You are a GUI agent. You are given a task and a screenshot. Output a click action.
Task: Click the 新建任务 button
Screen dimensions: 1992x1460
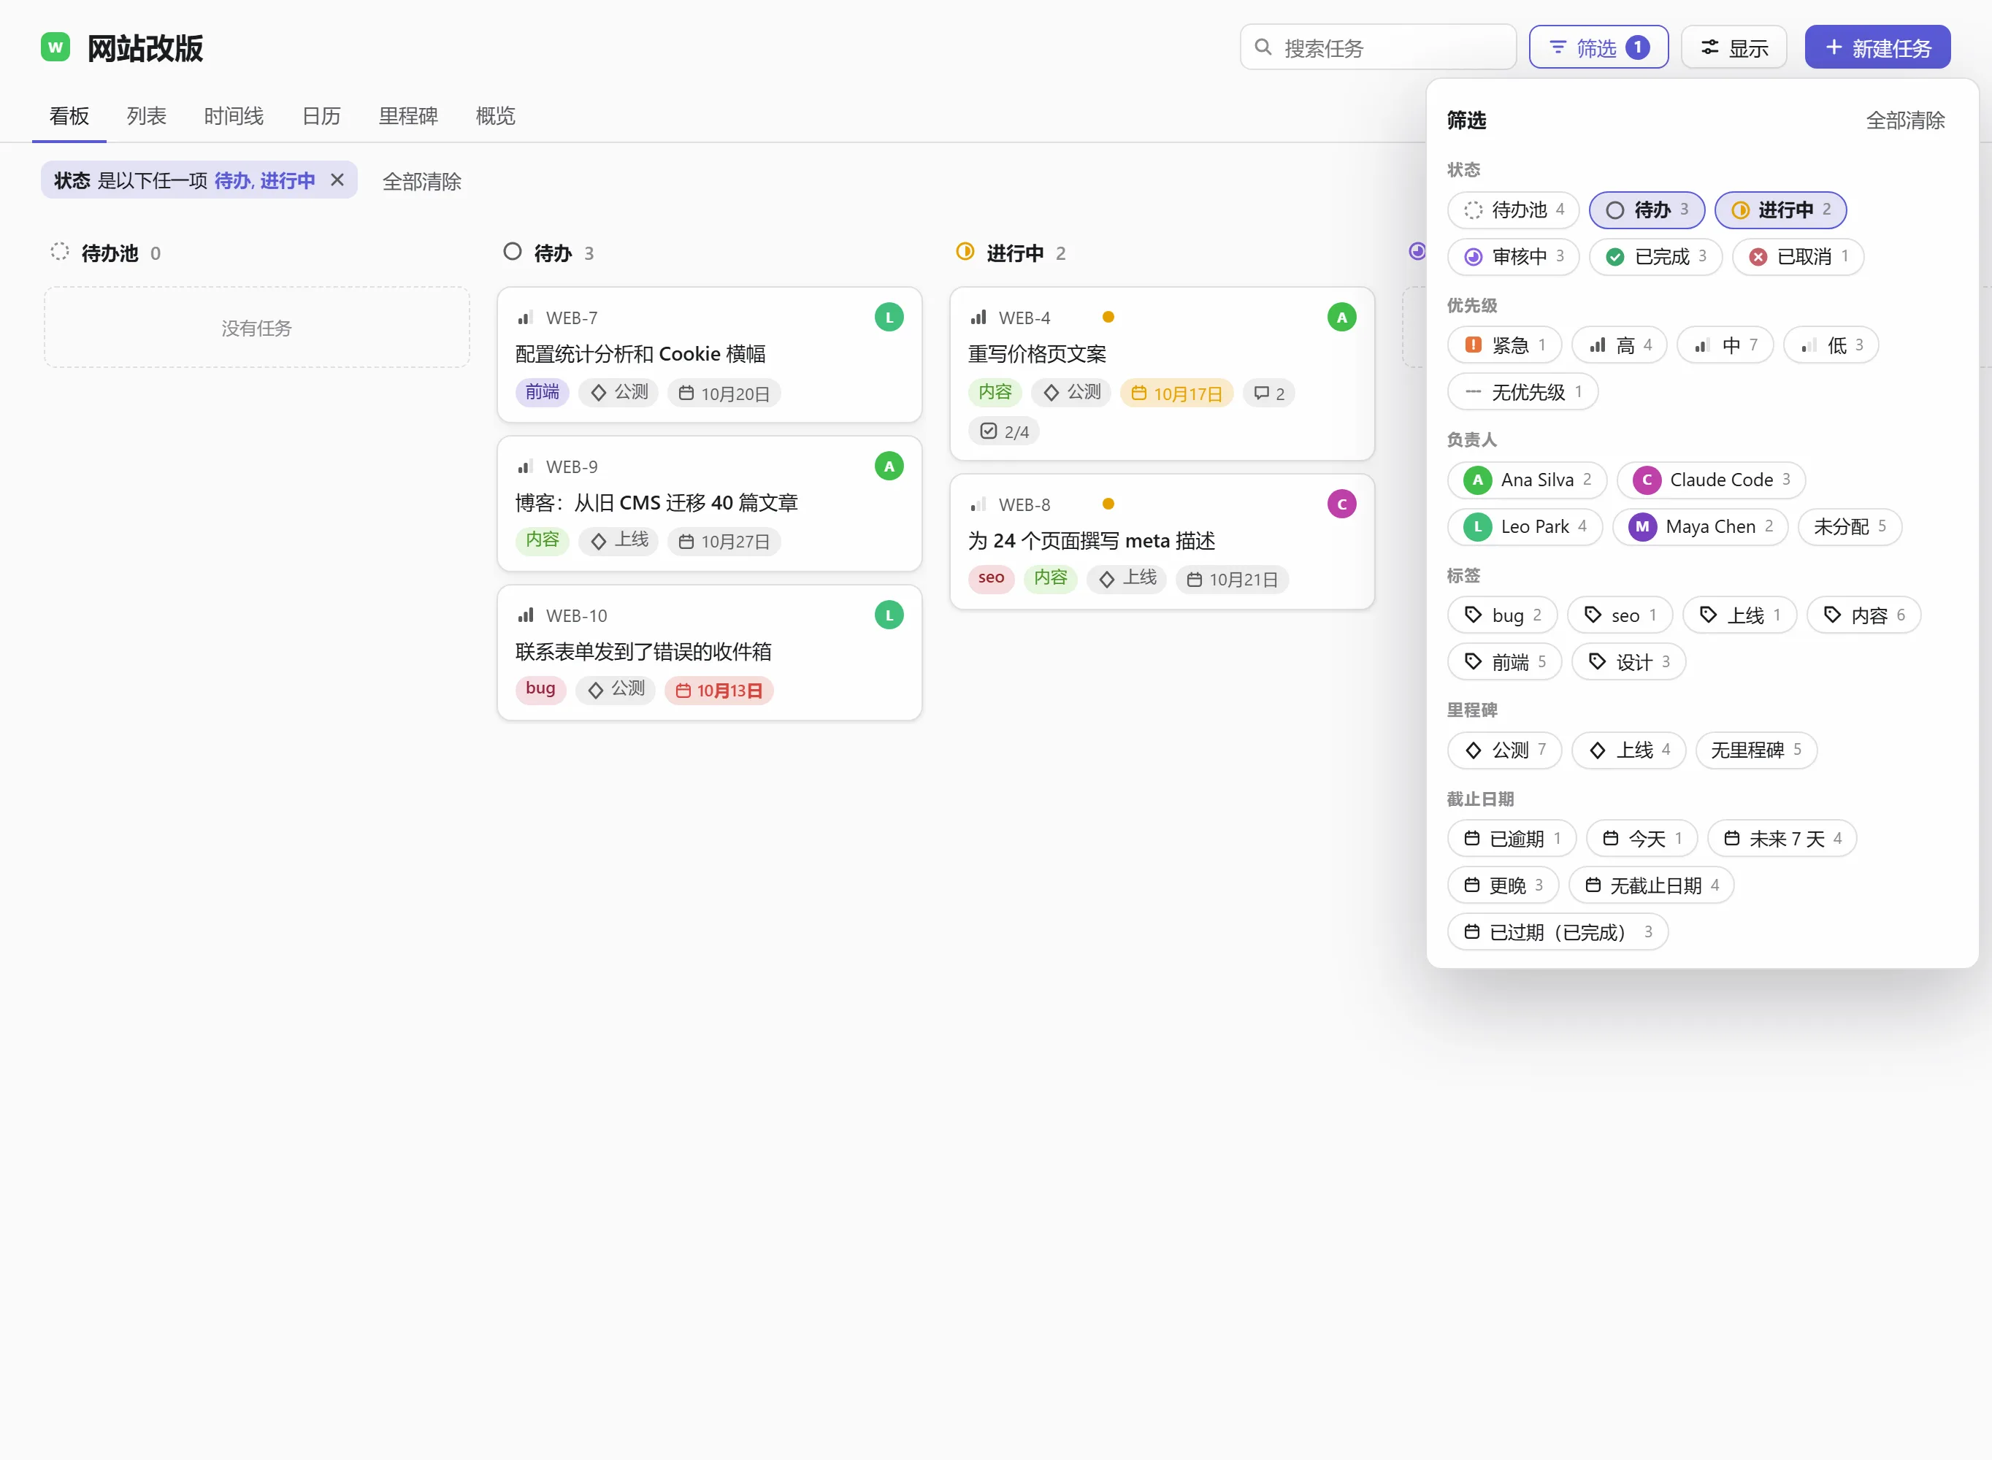(1877, 47)
